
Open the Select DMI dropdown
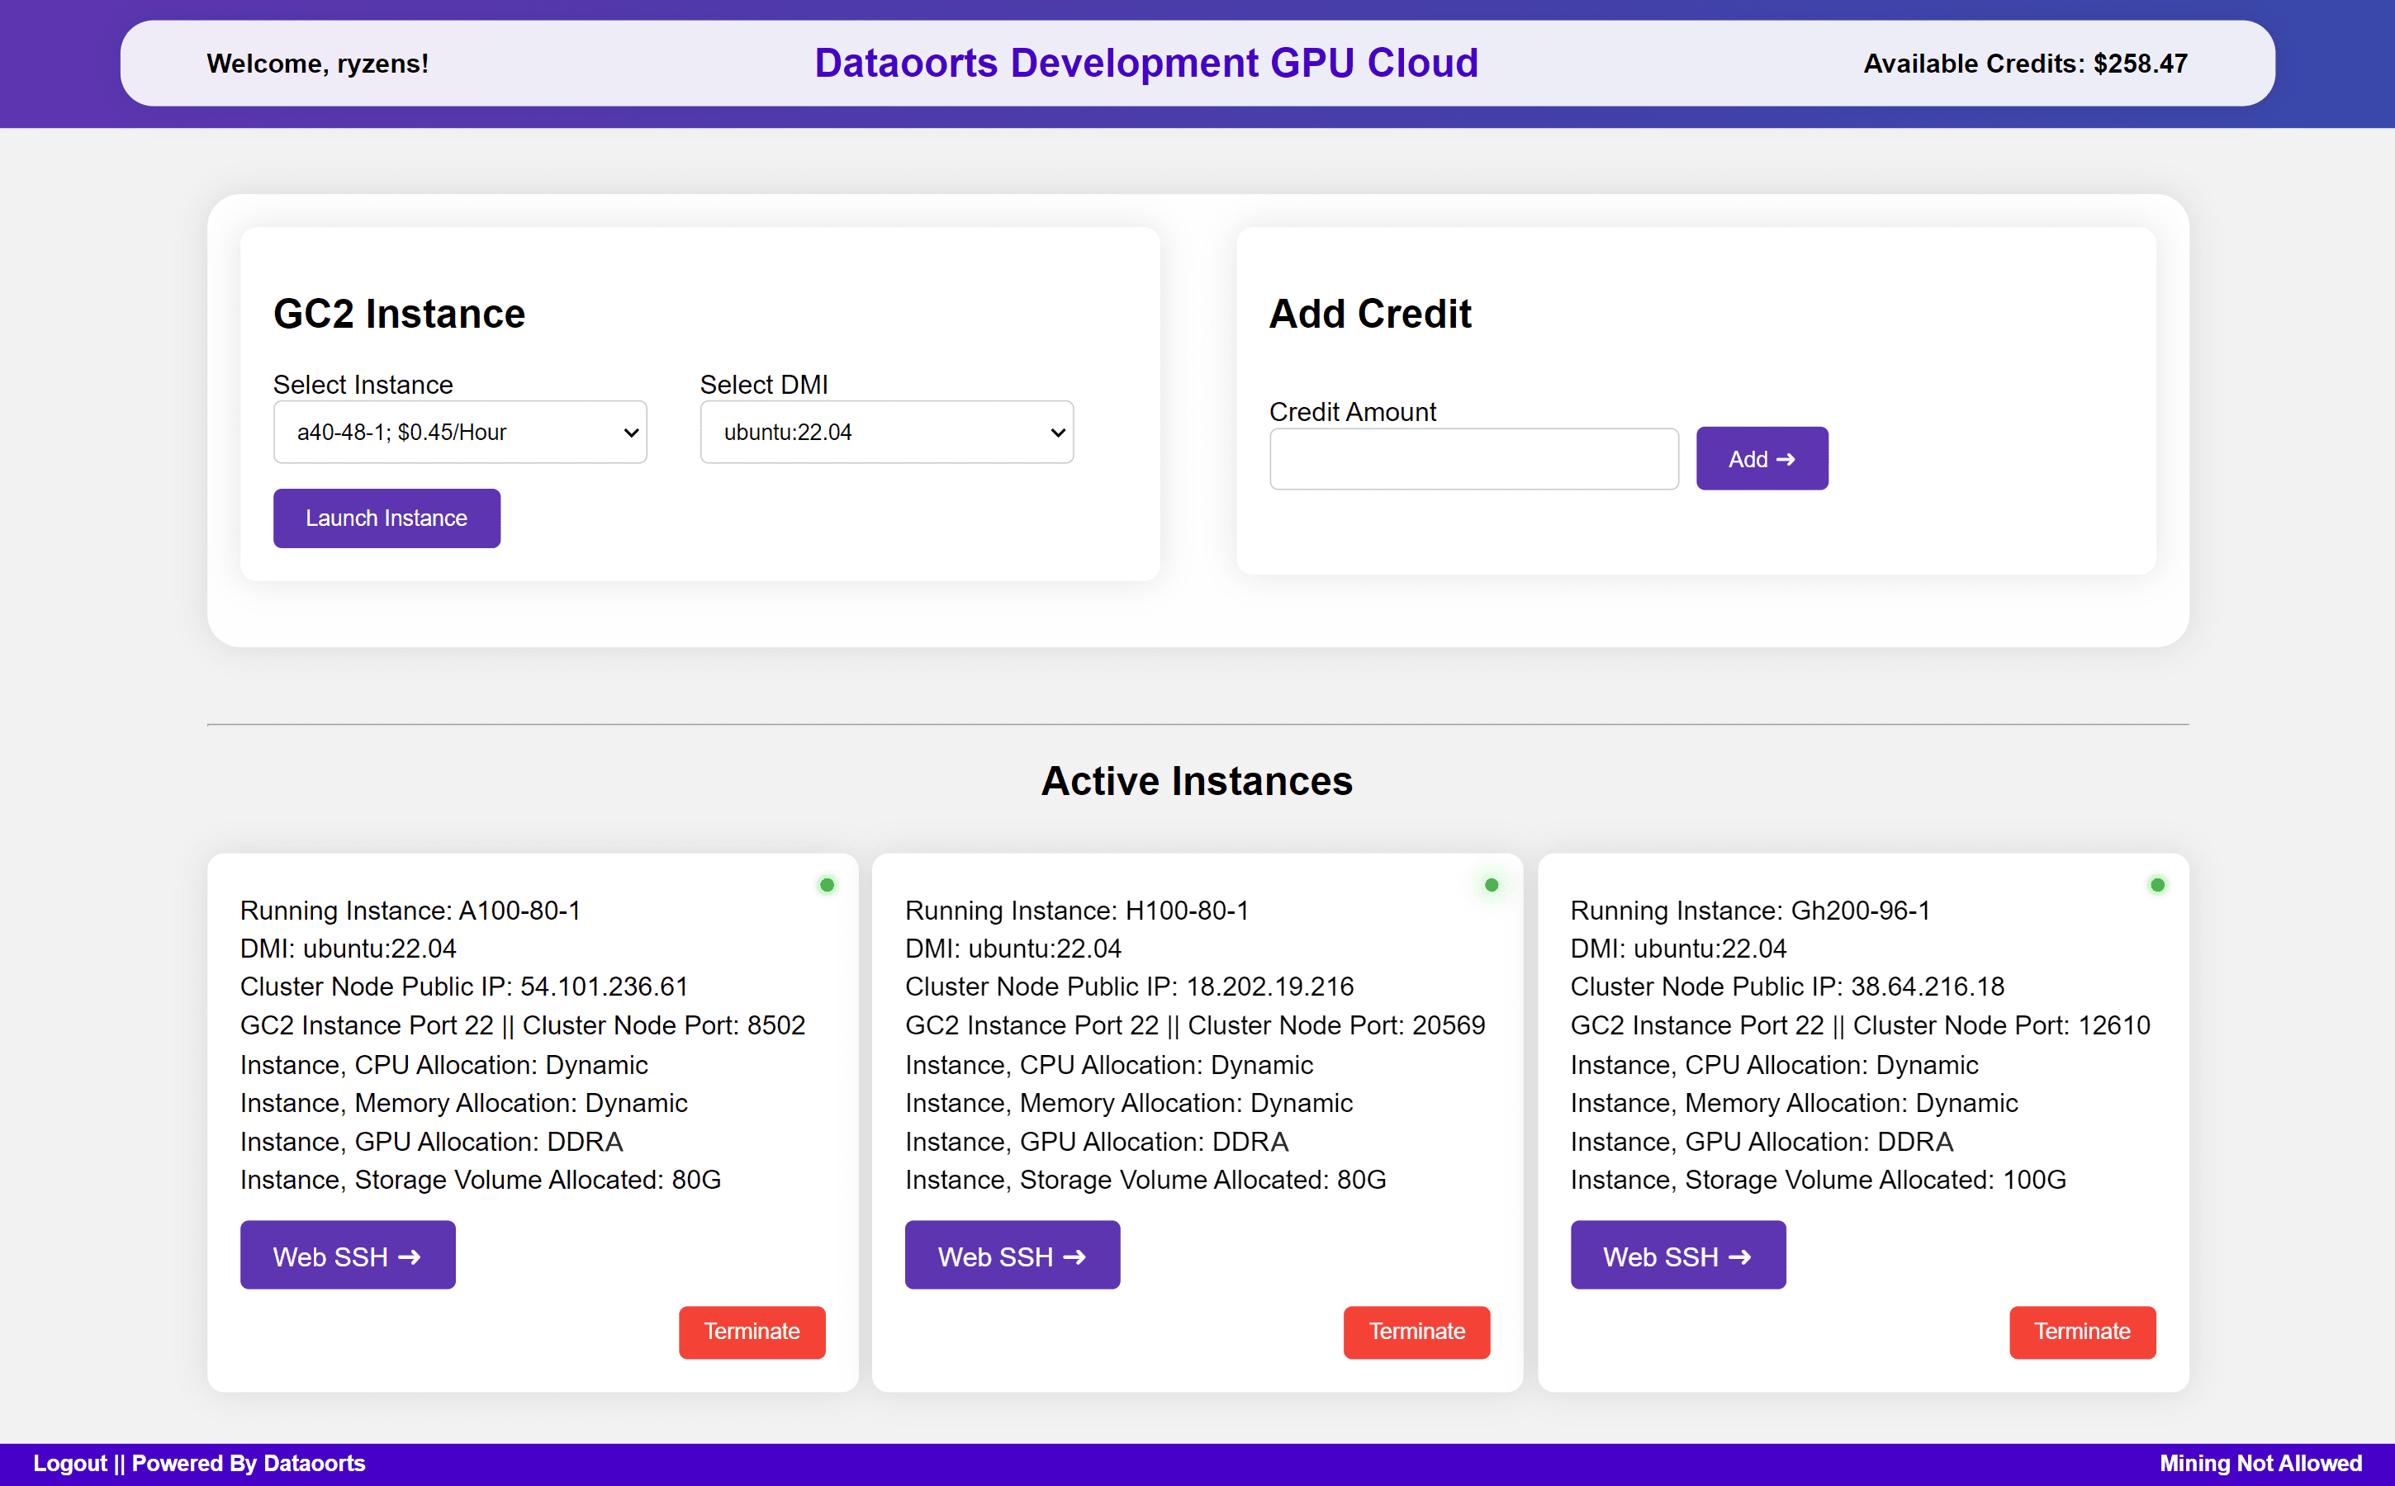[x=886, y=432]
